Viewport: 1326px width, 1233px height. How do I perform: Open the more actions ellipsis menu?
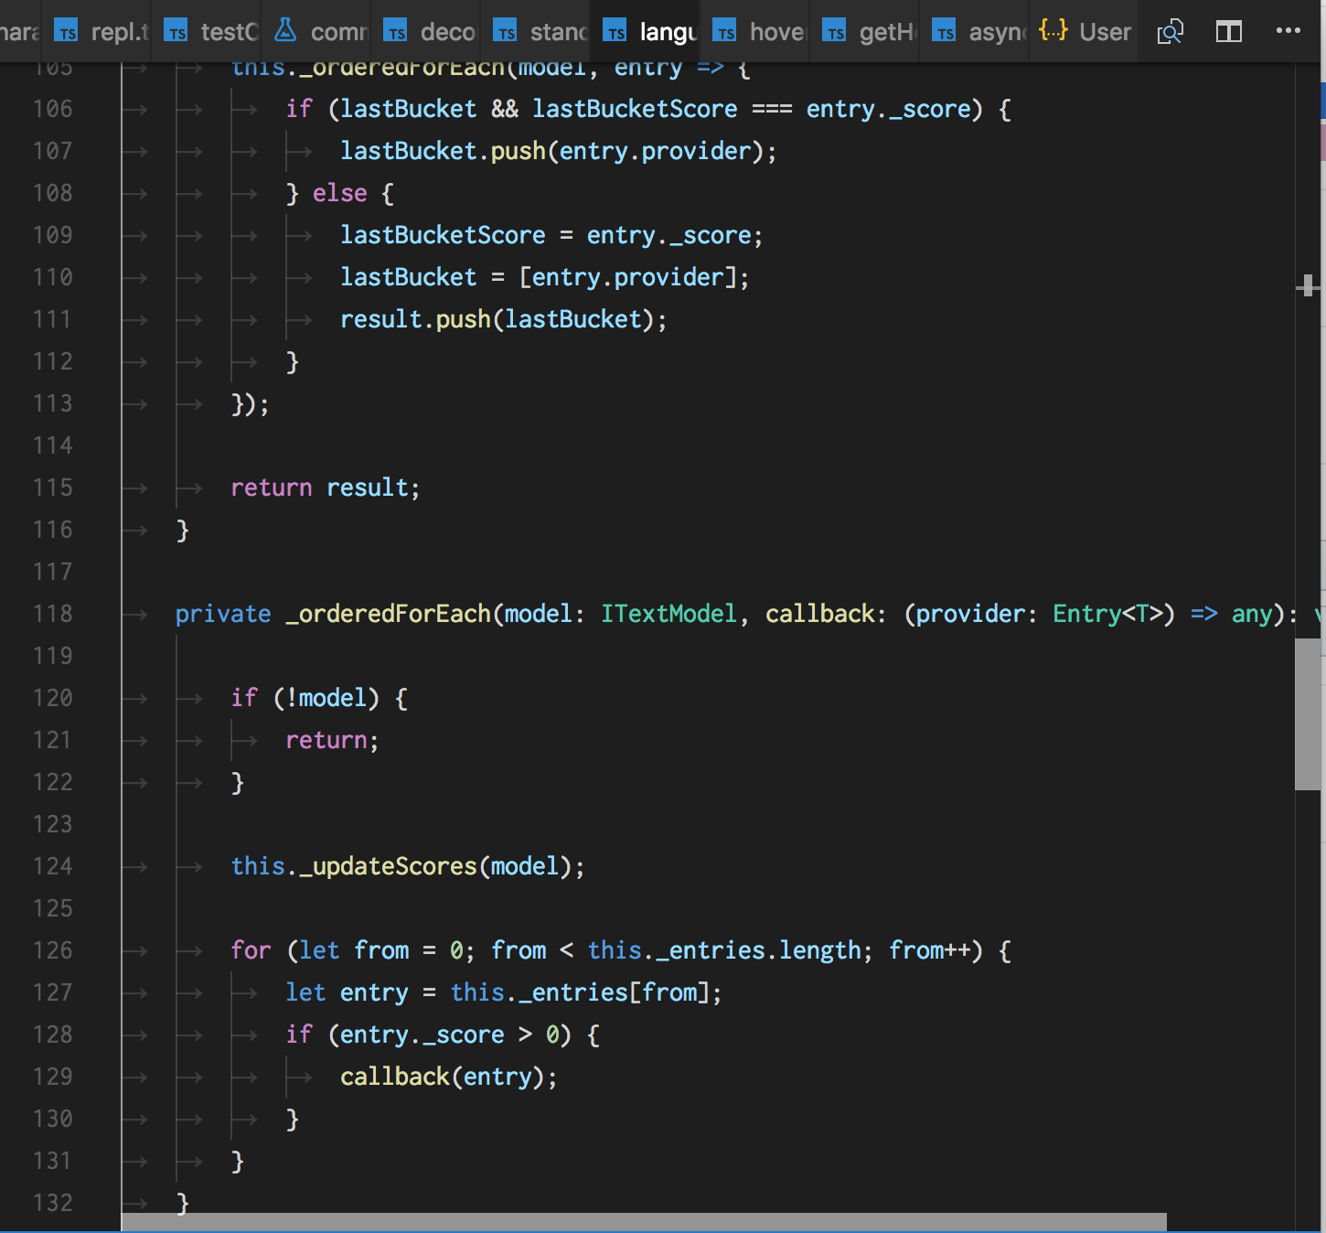1289,30
